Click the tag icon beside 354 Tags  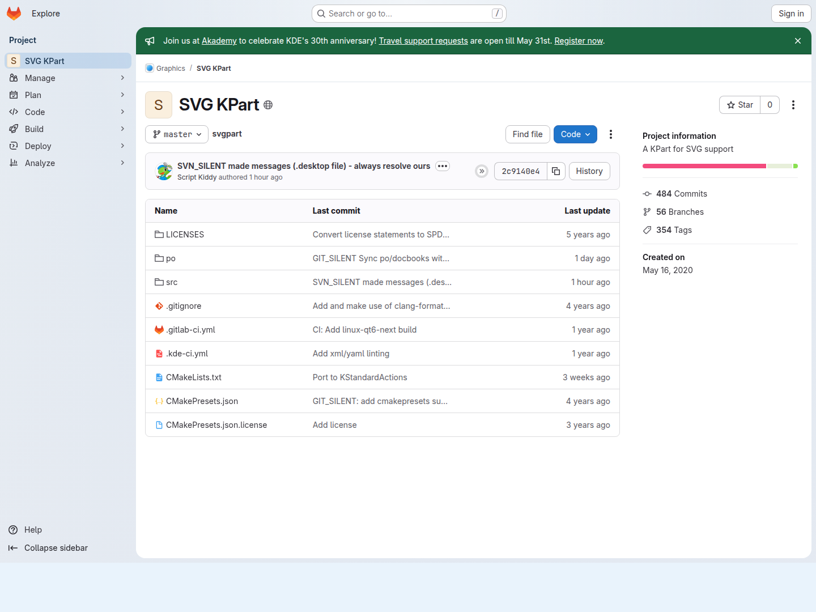(x=647, y=230)
